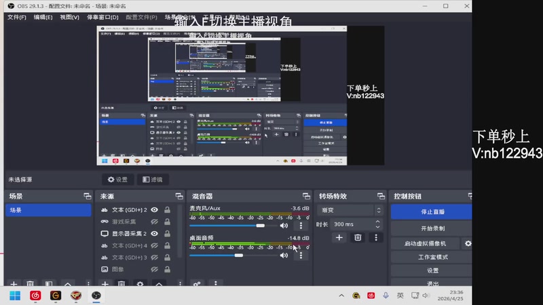
Task: Decrease the 时长 duration with the down arrow
Action: click(378, 227)
